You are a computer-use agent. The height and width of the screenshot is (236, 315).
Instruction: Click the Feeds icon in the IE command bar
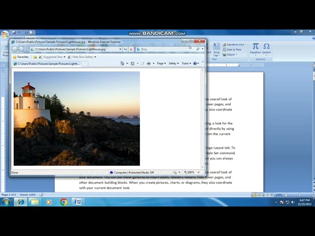pyautogui.click(x=132, y=63)
